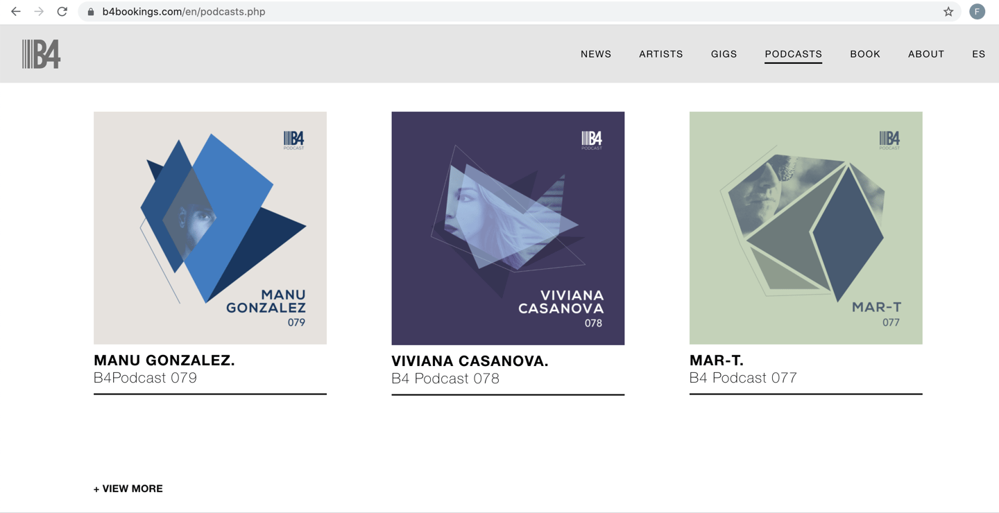Open the Chrome profile avatar
Image resolution: width=999 pixels, height=513 pixels.
pos(977,12)
